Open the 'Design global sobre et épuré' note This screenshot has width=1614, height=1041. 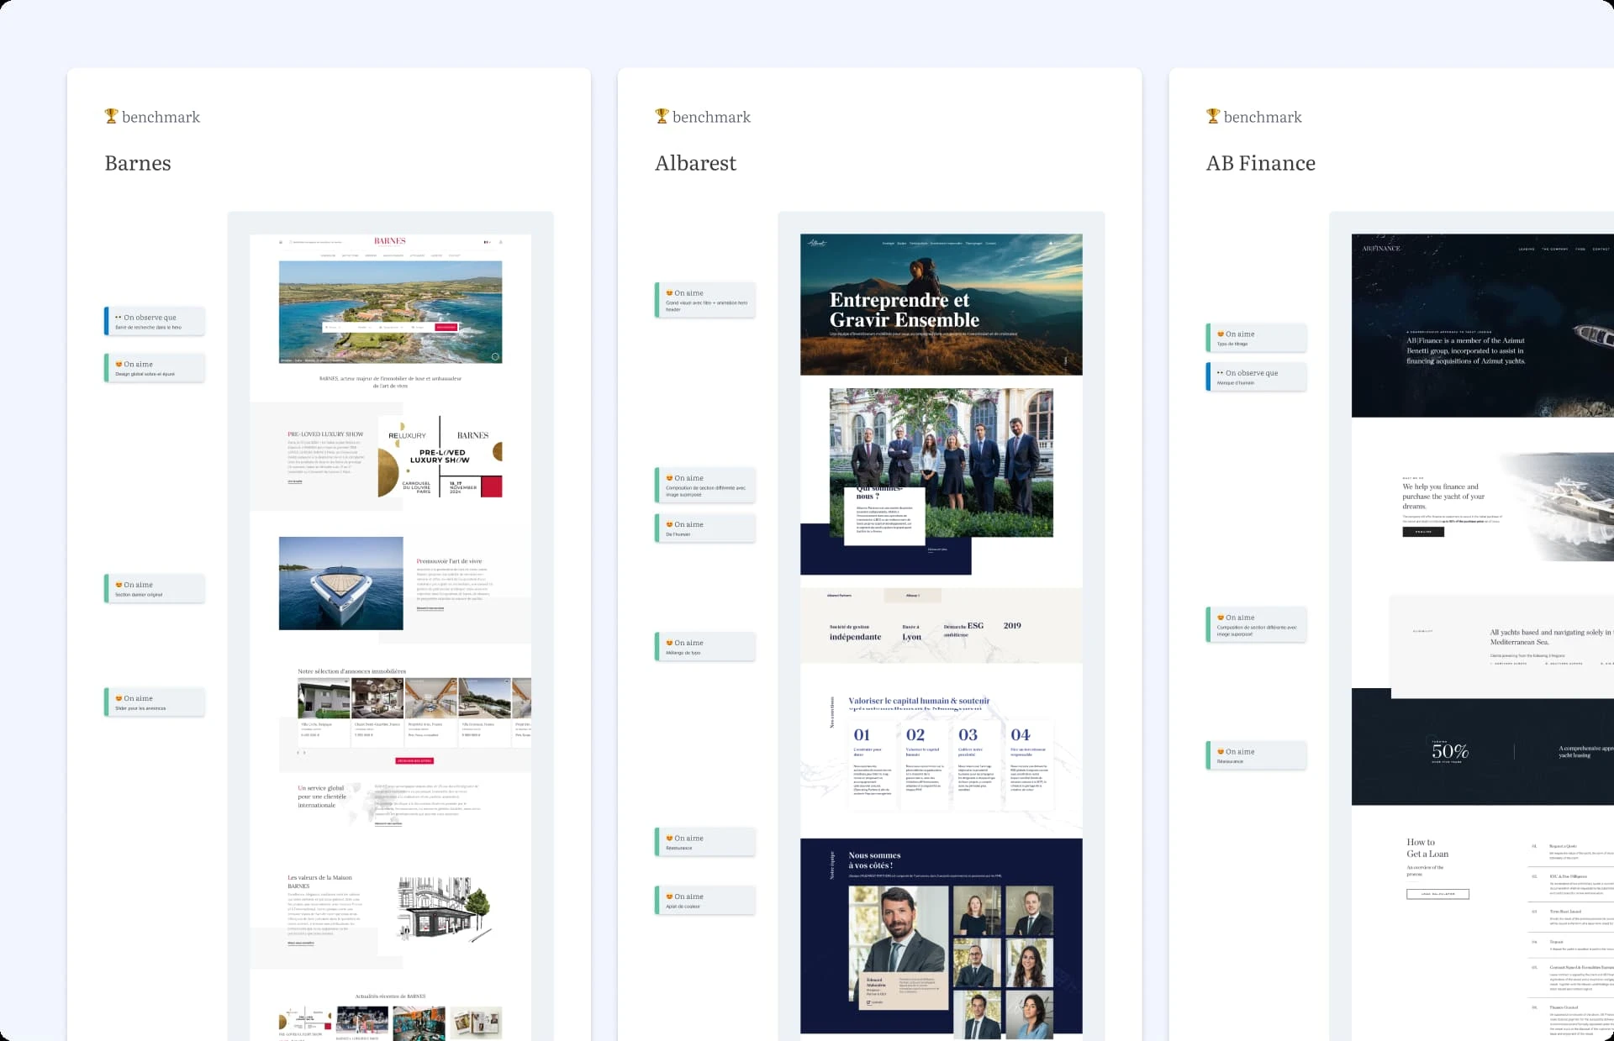(x=155, y=368)
